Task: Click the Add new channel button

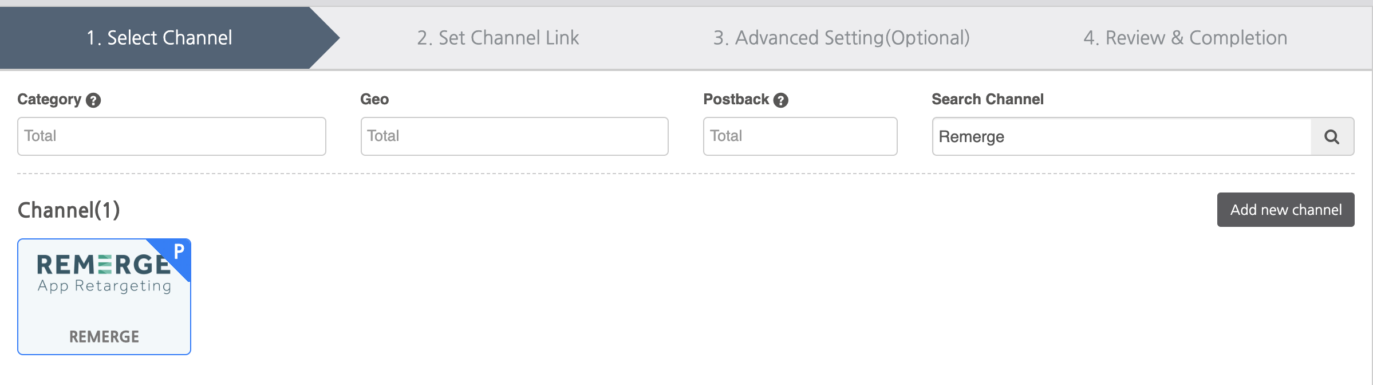Action: point(1285,210)
